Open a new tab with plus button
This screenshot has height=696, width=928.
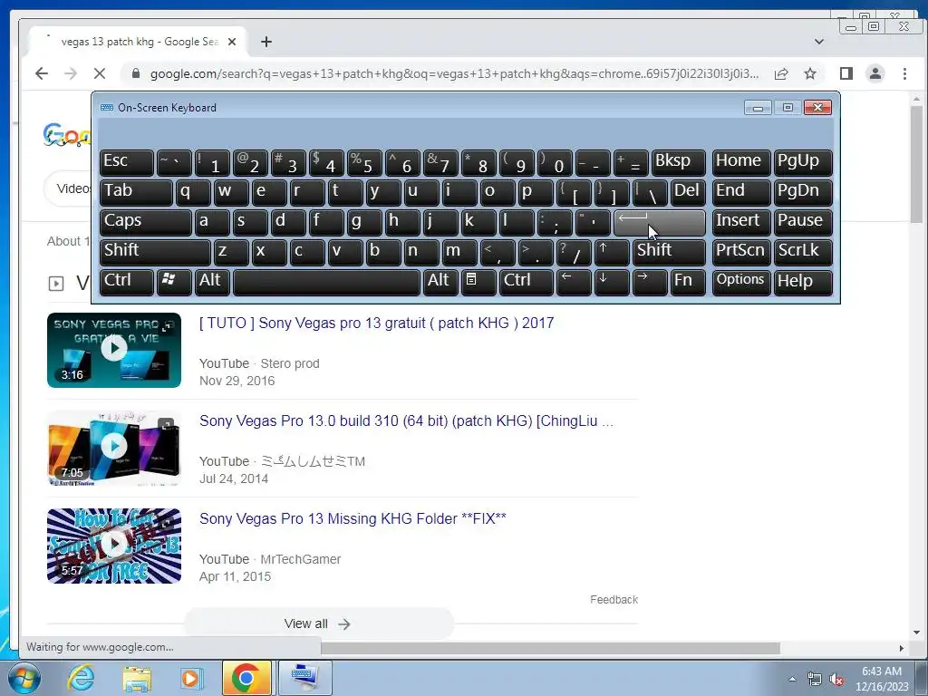[266, 42]
